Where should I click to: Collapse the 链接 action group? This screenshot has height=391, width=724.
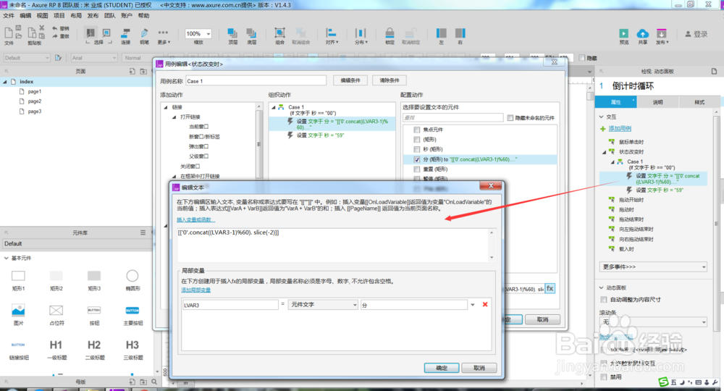tap(166, 107)
